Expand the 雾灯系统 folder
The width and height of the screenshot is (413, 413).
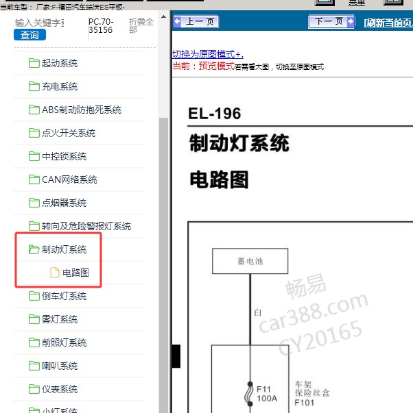tap(60, 319)
